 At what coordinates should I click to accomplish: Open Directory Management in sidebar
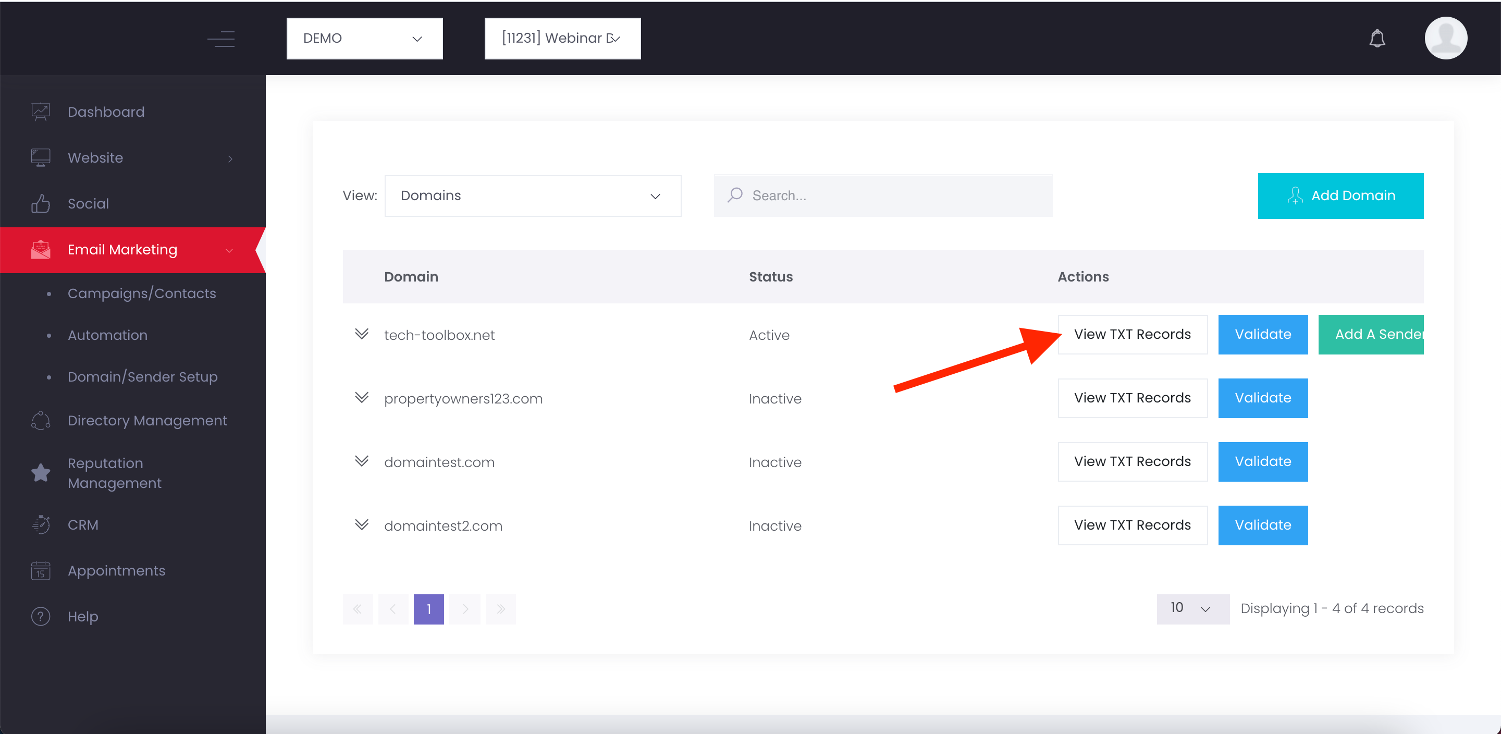(x=147, y=420)
